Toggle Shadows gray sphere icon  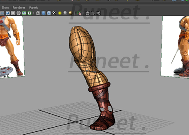65,13
